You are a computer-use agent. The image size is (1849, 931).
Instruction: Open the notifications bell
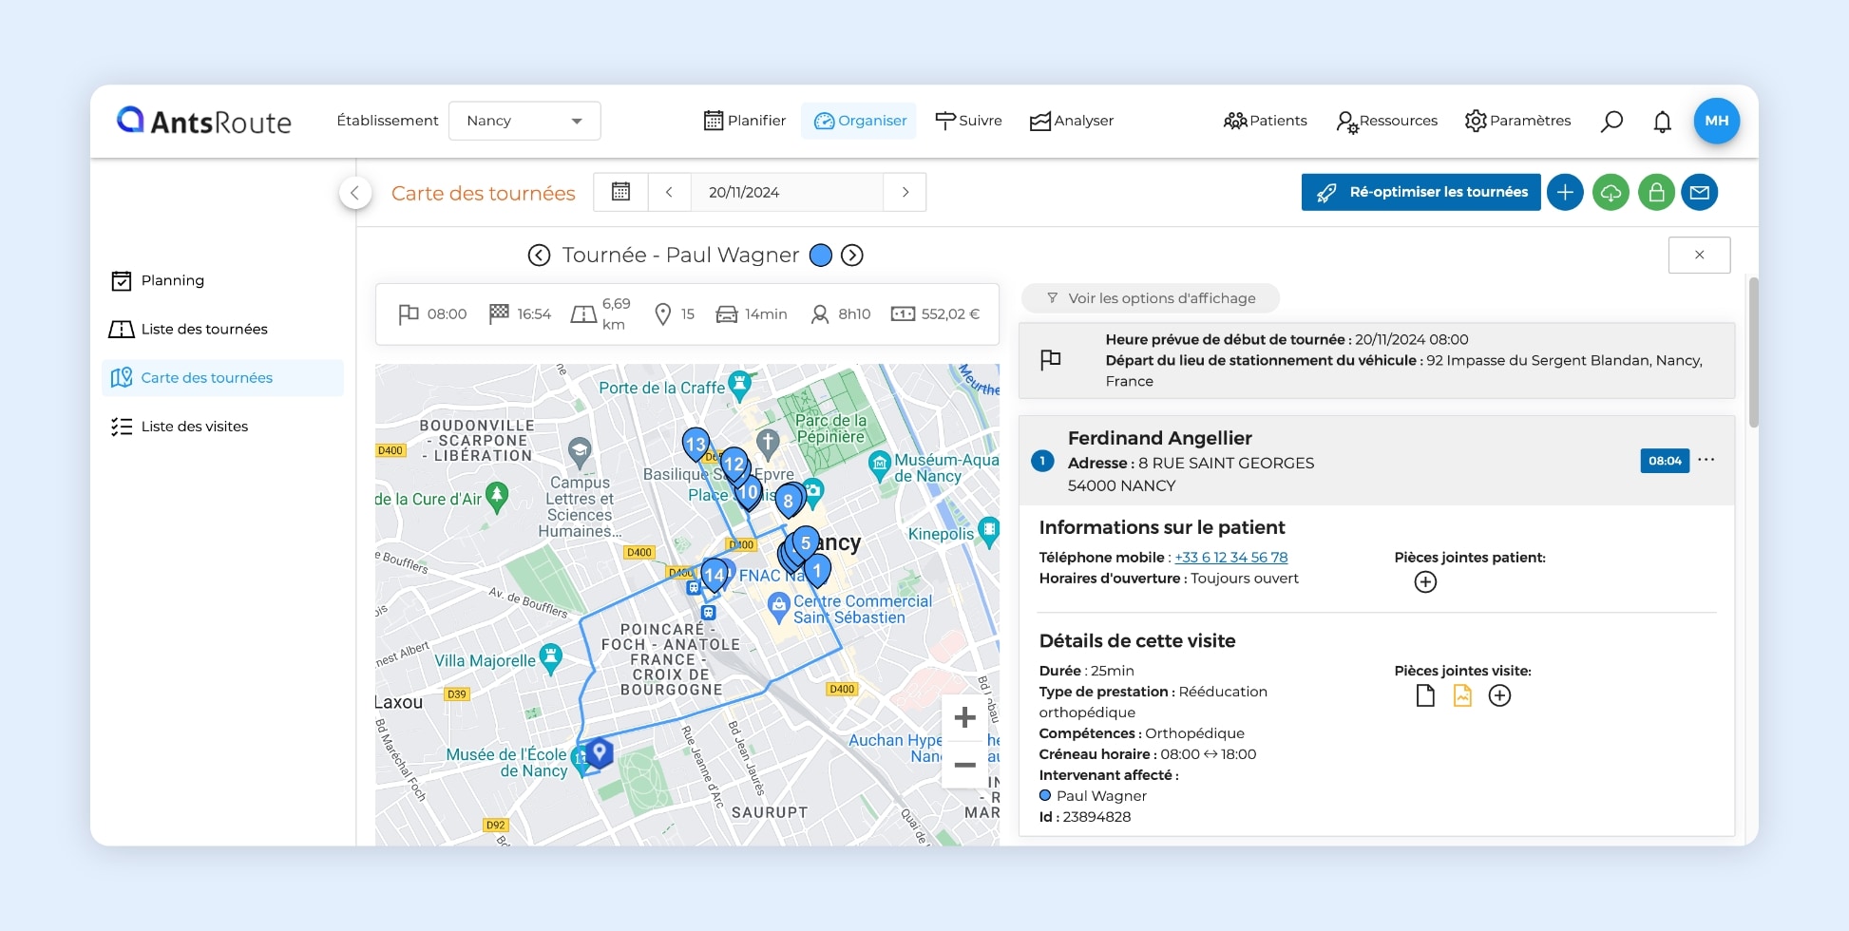coord(1662,122)
